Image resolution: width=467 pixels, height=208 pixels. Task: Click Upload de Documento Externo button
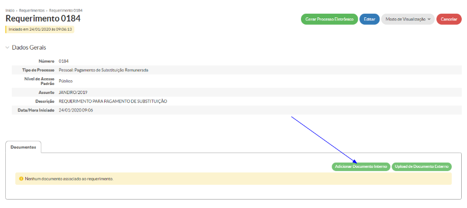point(422,167)
